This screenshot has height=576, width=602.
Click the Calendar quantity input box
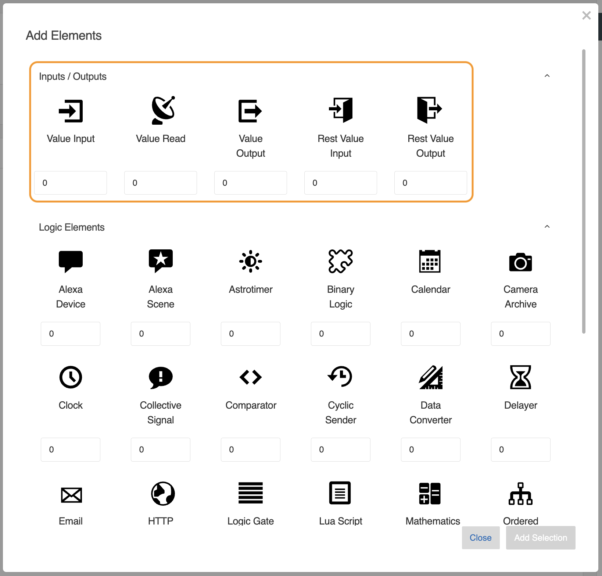[430, 334]
